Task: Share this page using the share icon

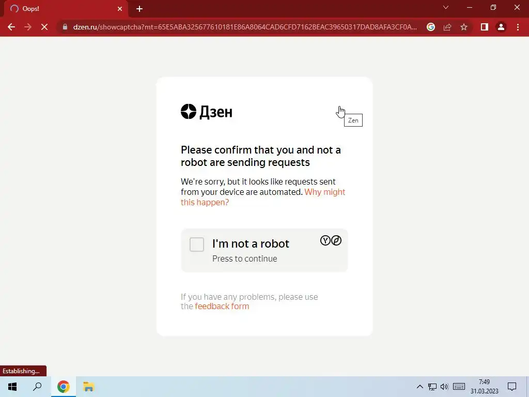Action: click(447, 27)
